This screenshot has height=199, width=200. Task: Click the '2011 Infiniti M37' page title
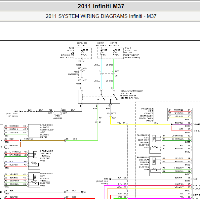(101, 6)
